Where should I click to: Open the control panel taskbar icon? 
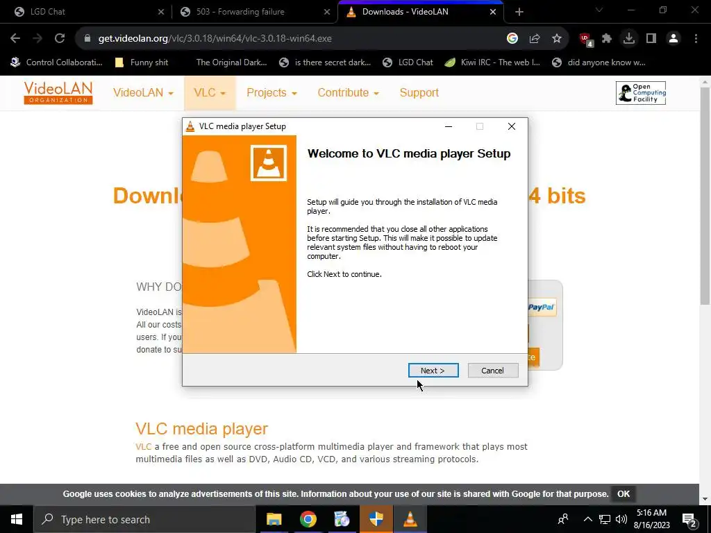point(342,519)
